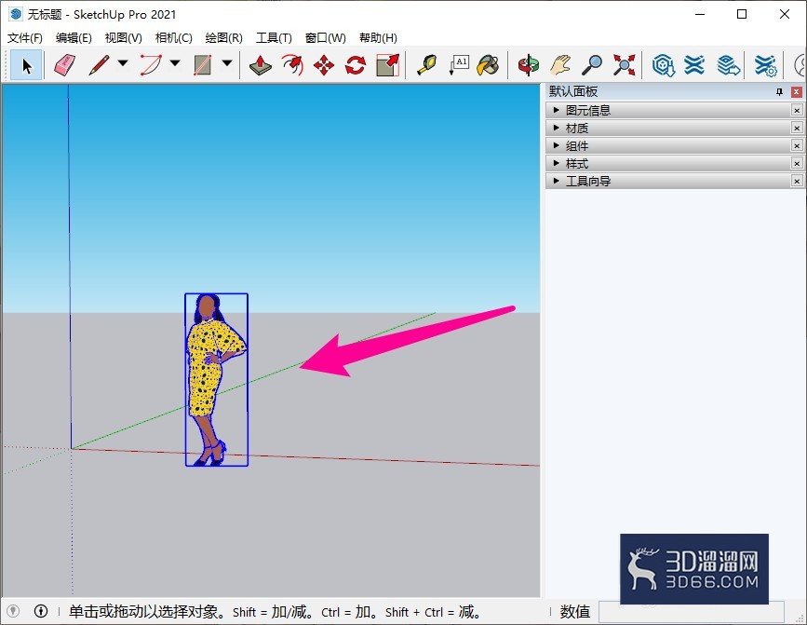Screen dimensions: 807x625
Task: Close the 默认面板 tray
Action: [x=797, y=91]
